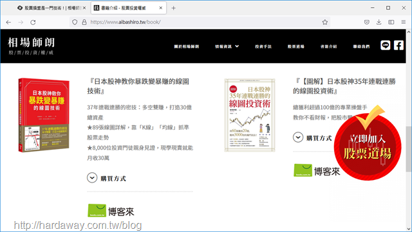
Task: Click 博客來 logo under the 35年 book
Action: [x=317, y=170]
